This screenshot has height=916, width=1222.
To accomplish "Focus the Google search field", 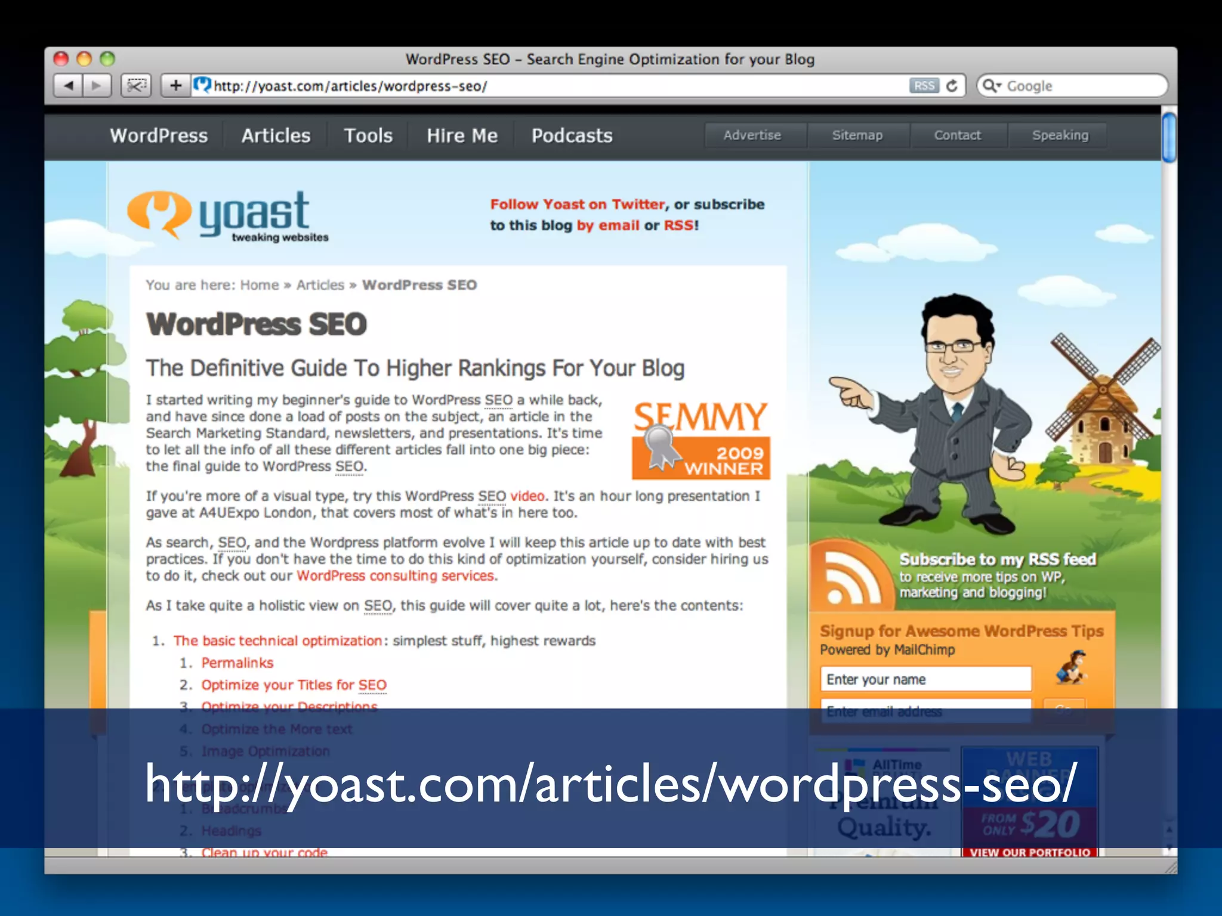I will pyautogui.click(x=1072, y=86).
